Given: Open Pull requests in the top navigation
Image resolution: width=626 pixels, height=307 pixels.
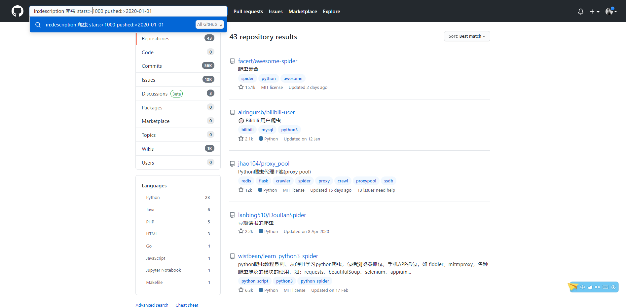Looking at the screenshot, I should [x=248, y=12].
